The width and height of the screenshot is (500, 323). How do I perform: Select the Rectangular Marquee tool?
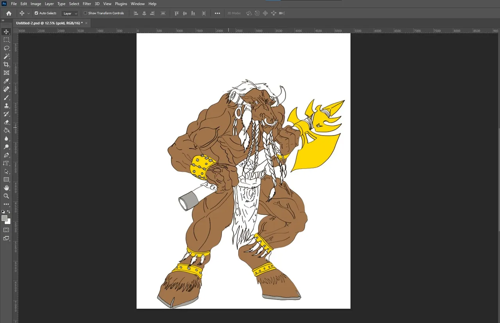click(6, 40)
